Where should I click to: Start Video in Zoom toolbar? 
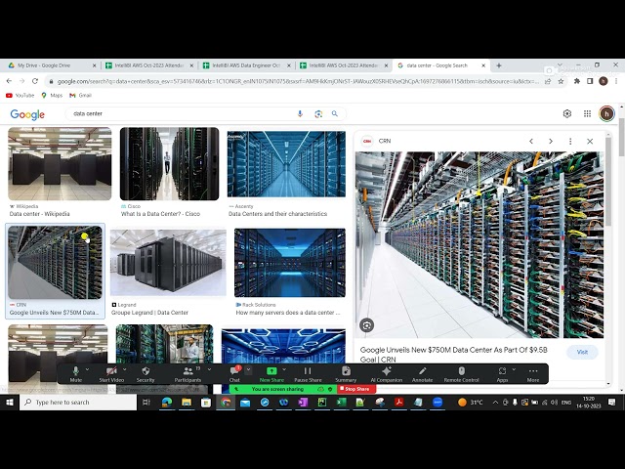[111, 374]
